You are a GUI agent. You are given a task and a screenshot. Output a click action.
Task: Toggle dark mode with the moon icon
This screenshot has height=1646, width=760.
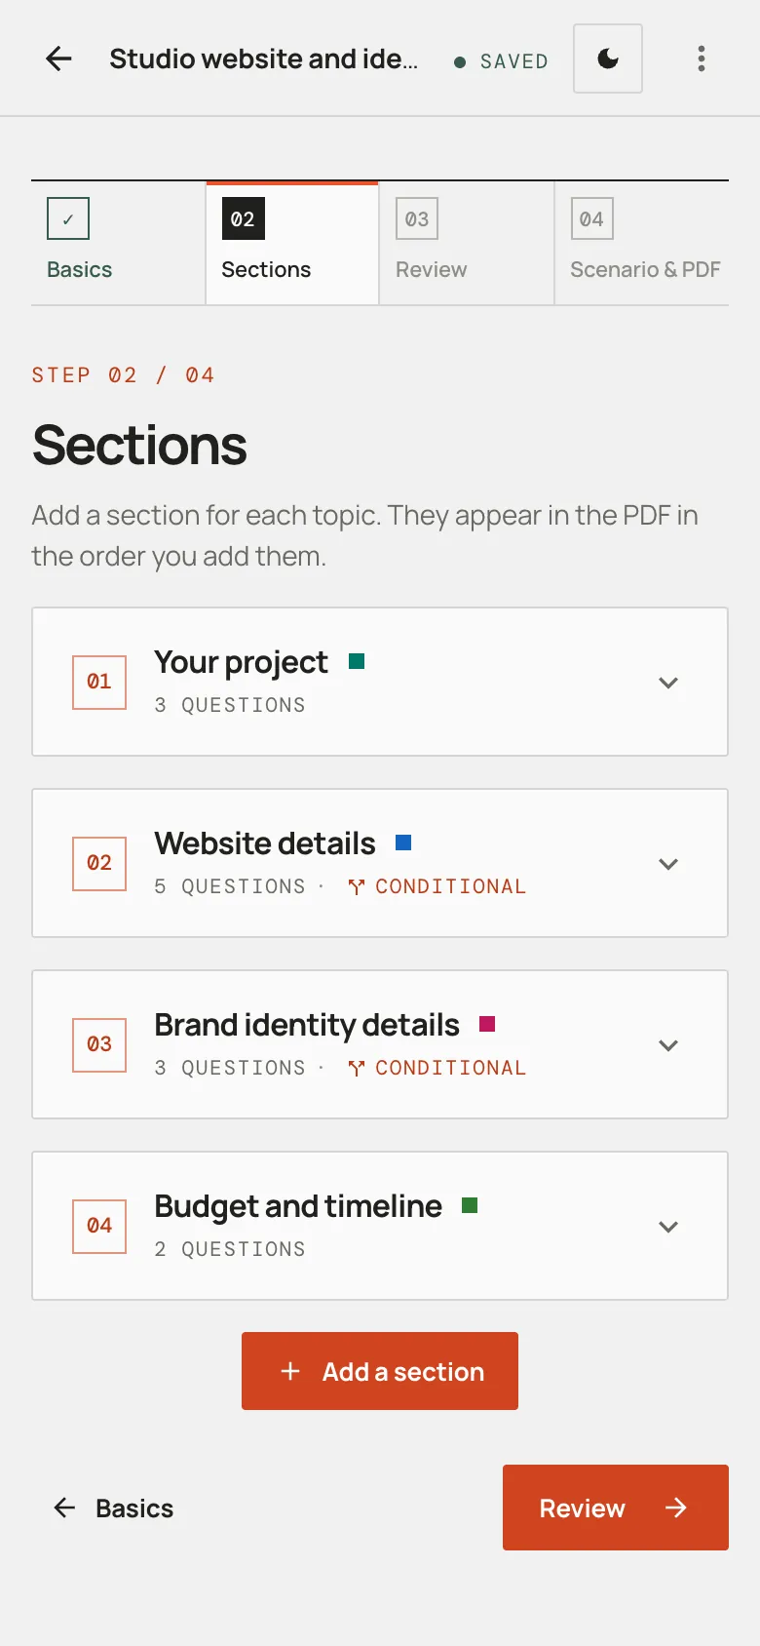[x=608, y=59]
